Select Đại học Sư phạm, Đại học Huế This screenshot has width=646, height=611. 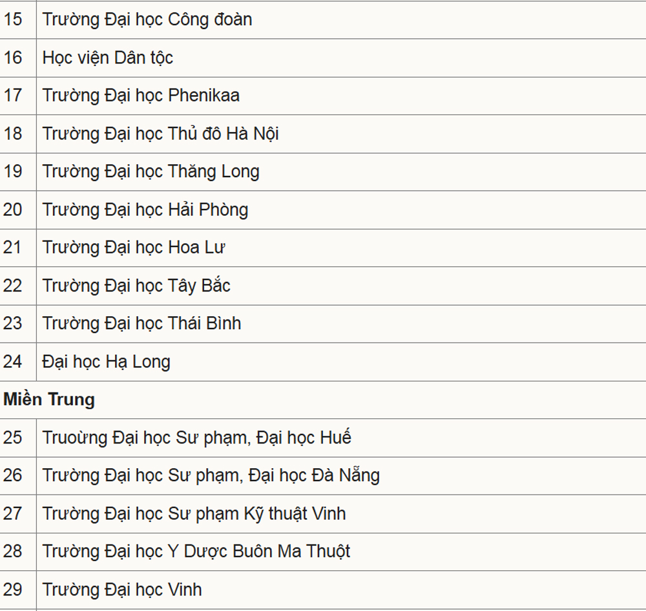click(197, 438)
